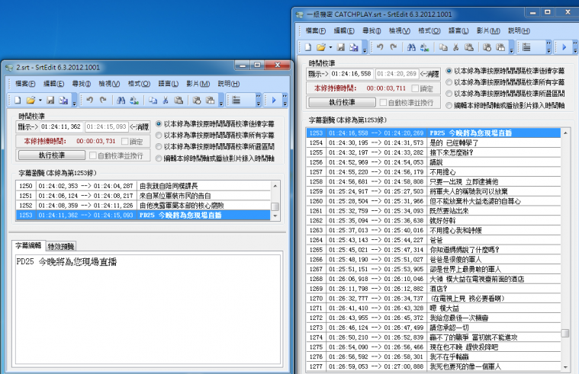Open 編輯(E) menu in 2.srt window
The height and width of the screenshot is (374, 579).
pos(53,84)
